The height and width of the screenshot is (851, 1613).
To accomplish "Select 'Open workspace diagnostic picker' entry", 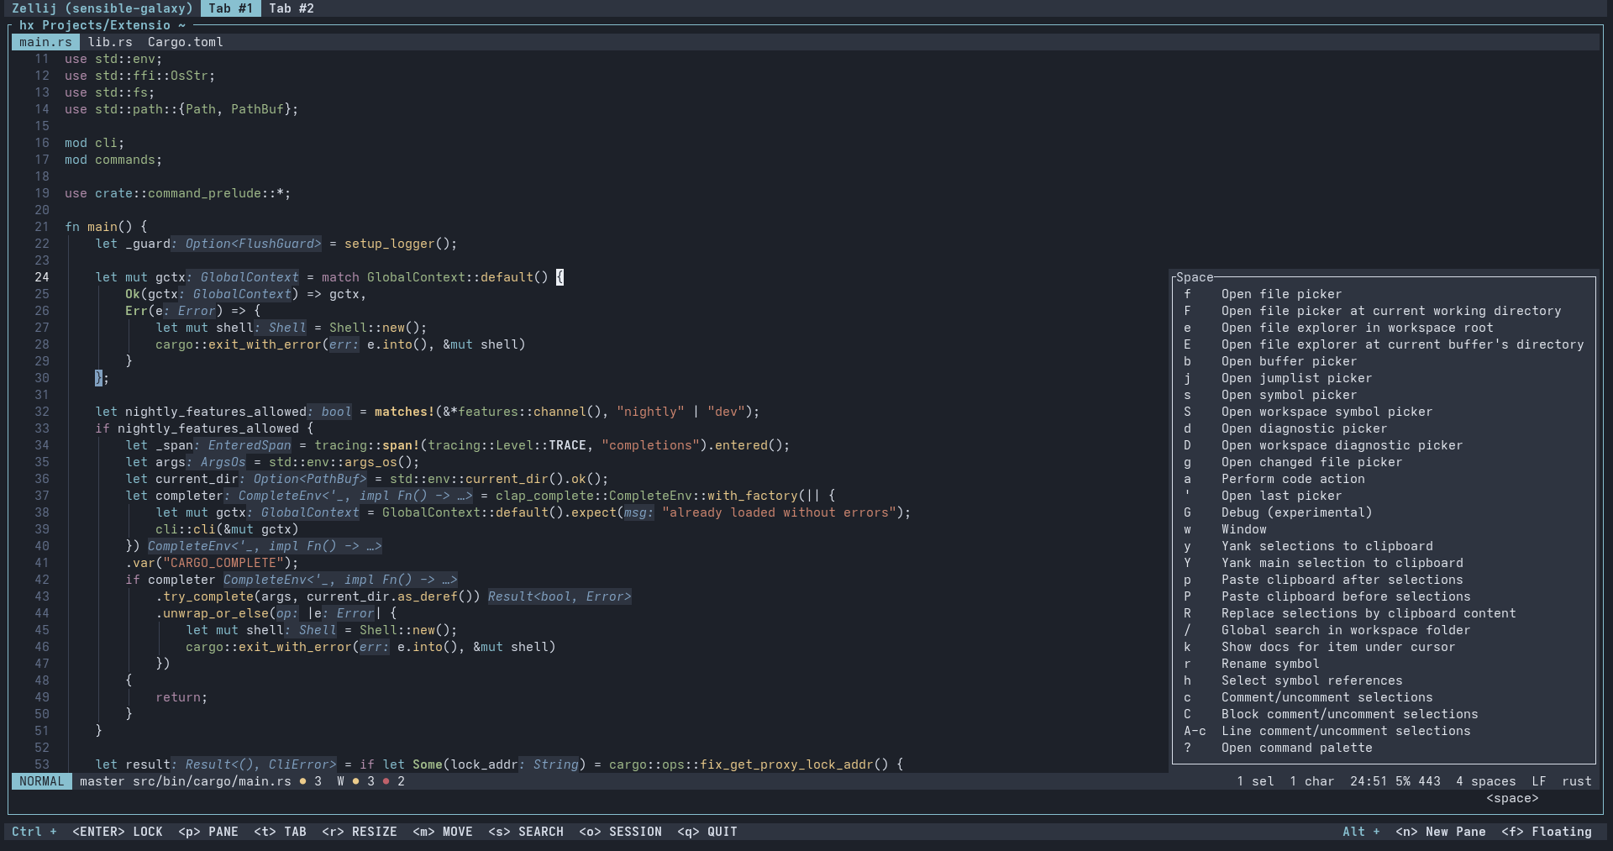I will pos(1384,445).
